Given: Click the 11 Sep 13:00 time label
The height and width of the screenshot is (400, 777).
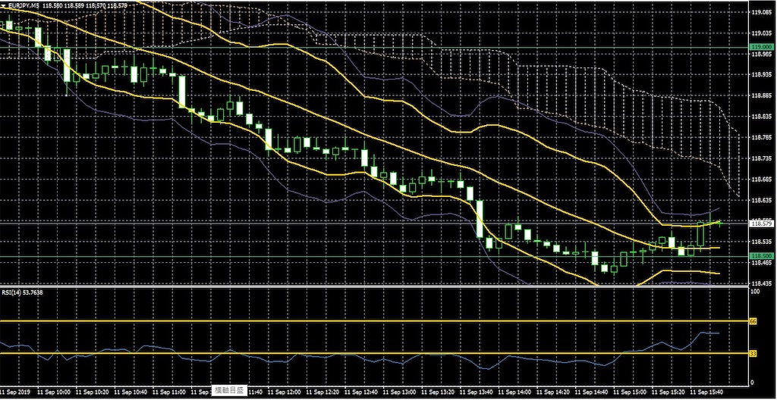Looking at the screenshot, I should click(x=399, y=392).
